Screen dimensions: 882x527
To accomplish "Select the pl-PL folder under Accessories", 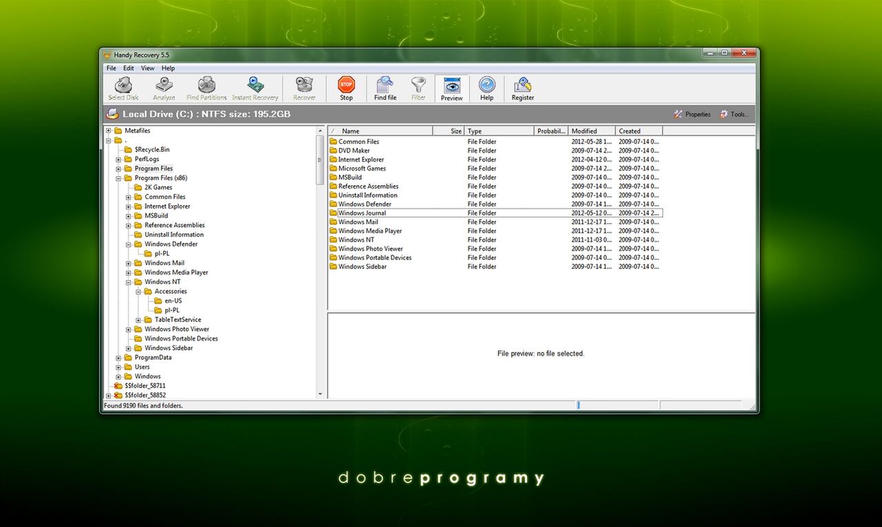I will click(x=172, y=311).
